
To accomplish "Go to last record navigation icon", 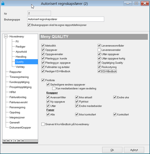I will click(23, 141).
